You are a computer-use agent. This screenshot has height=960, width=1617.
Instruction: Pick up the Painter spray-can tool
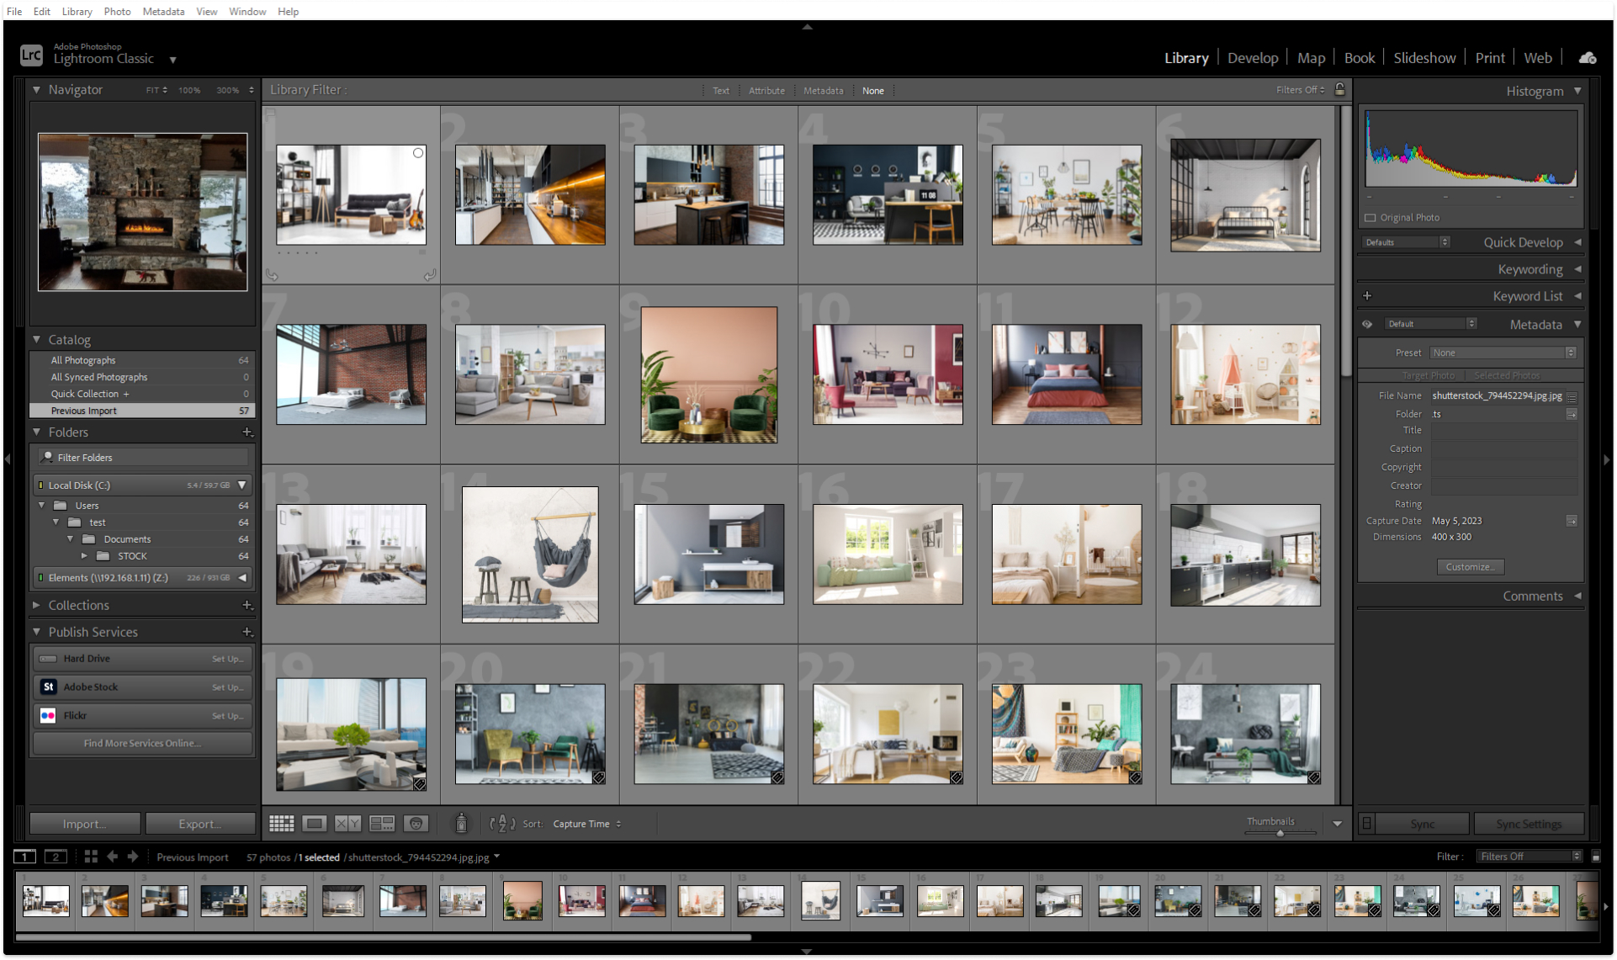click(x=461, y=823)
